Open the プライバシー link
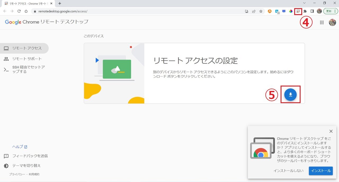The width and height of the screenshot is (339, 182). pos(17,174)
